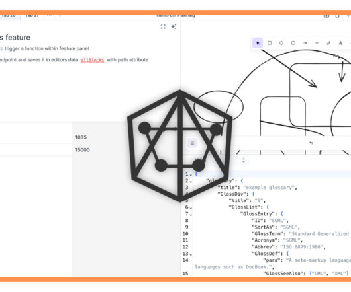Select the Pencil freehand draw tool
Viewport: 351px width, 292px height.
click(328, 43)
